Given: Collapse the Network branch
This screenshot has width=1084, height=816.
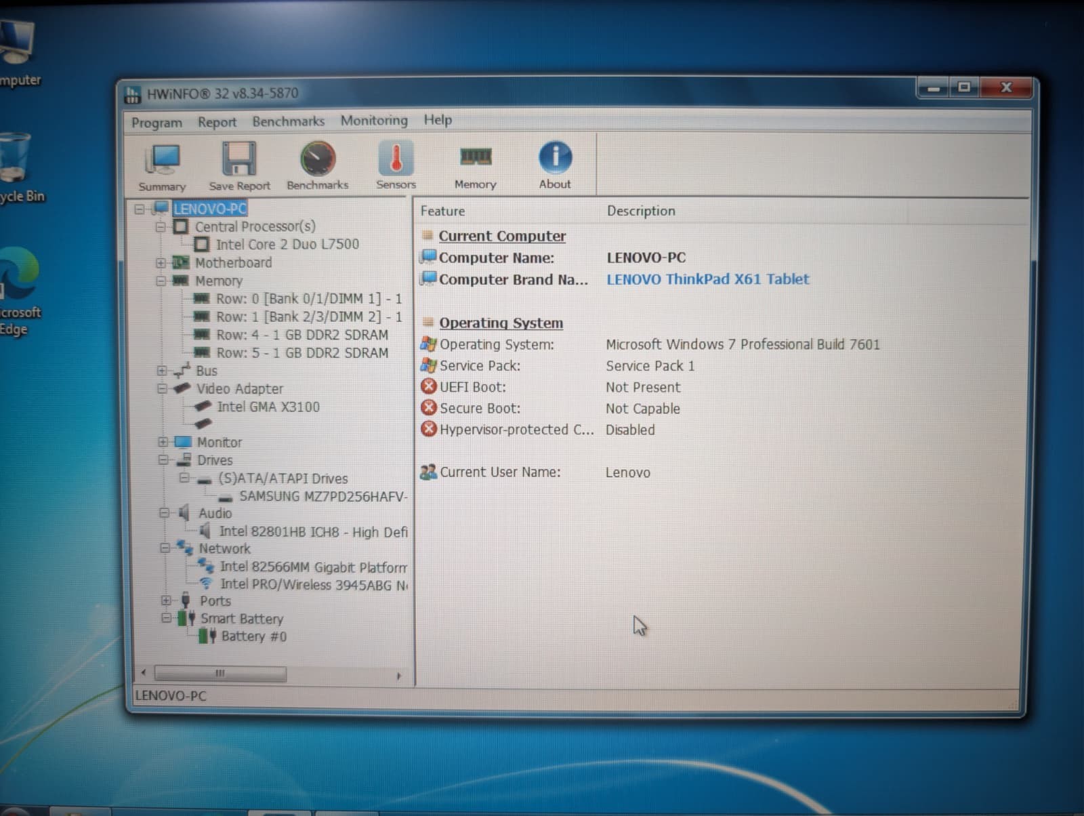Looking at the screenshot, I should click(165, 548).
